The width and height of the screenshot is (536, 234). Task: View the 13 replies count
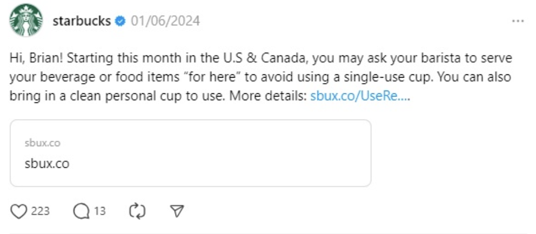[99, 211]
